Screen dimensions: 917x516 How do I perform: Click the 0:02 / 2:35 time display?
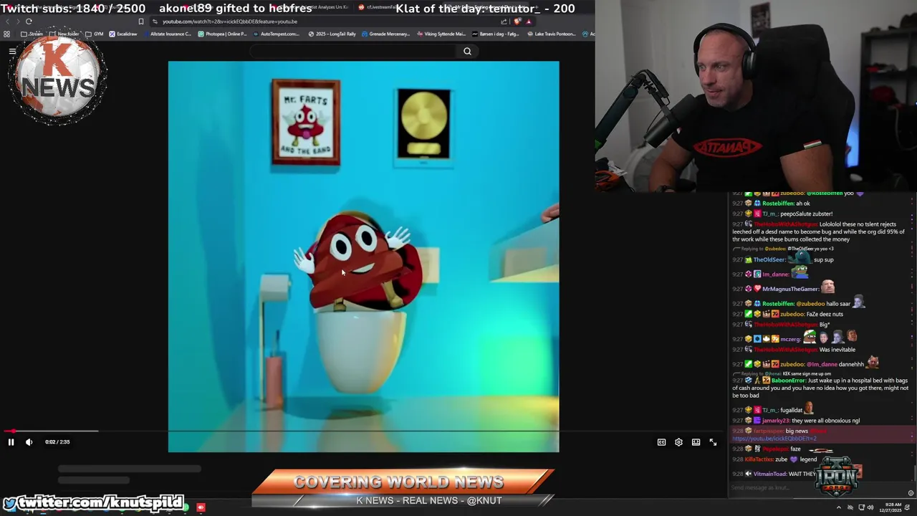57,442
